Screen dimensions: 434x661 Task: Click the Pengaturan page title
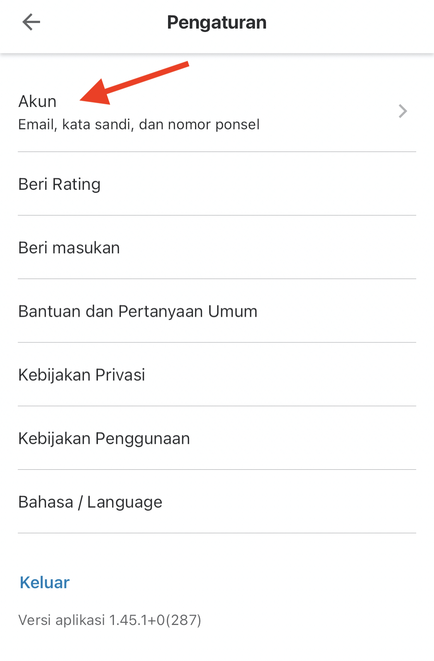coord(217,22)
